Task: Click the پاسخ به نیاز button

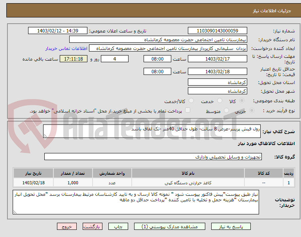Action: (231, 226)
